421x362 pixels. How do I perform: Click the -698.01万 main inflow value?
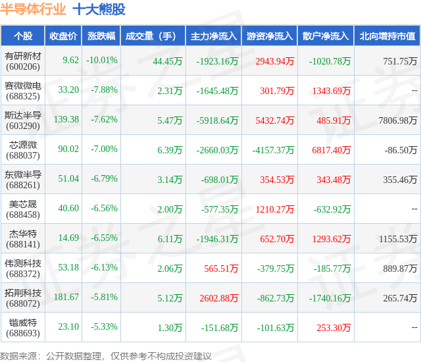pyautogui.click(x=220, y=180)
